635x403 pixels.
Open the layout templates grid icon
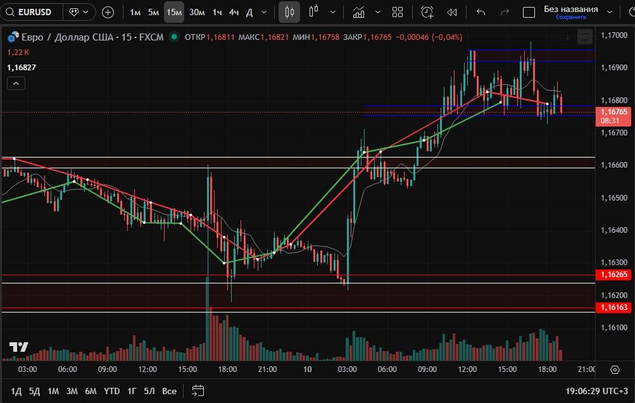tap(398, 12)
